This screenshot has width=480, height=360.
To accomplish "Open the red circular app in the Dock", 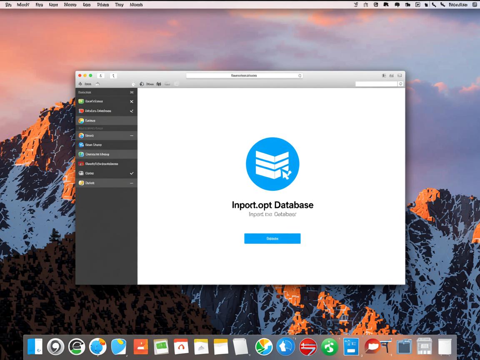I will click(308, 347).
